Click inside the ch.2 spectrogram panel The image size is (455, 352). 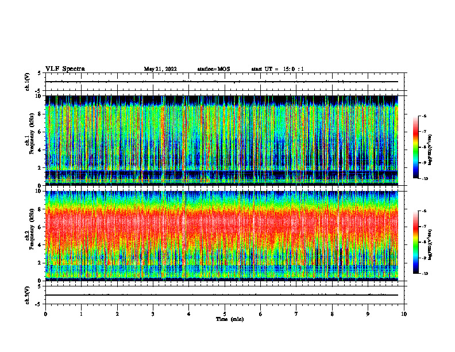pos(222,236)
